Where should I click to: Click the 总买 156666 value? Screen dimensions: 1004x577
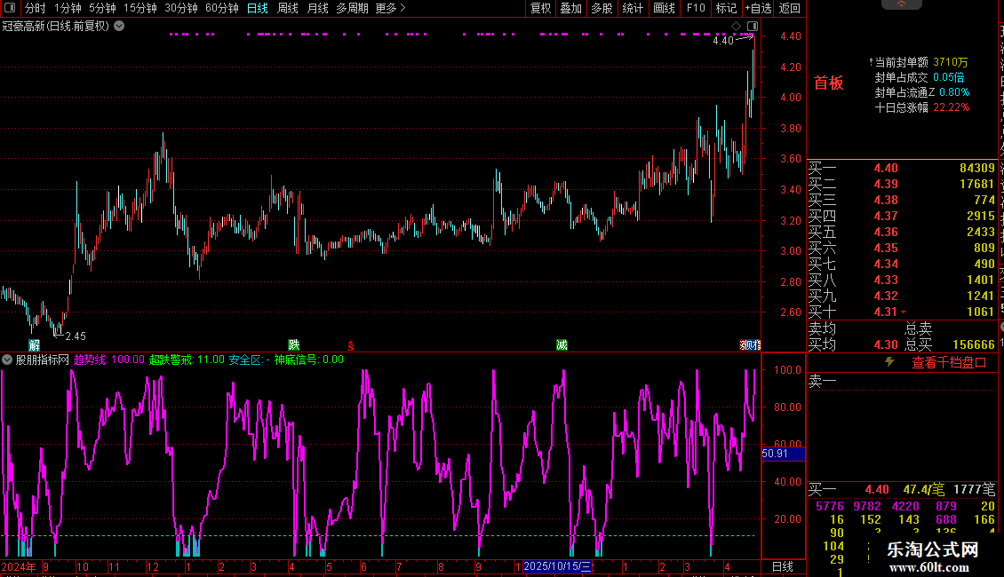pyautogui.click(x=973, y=344)
